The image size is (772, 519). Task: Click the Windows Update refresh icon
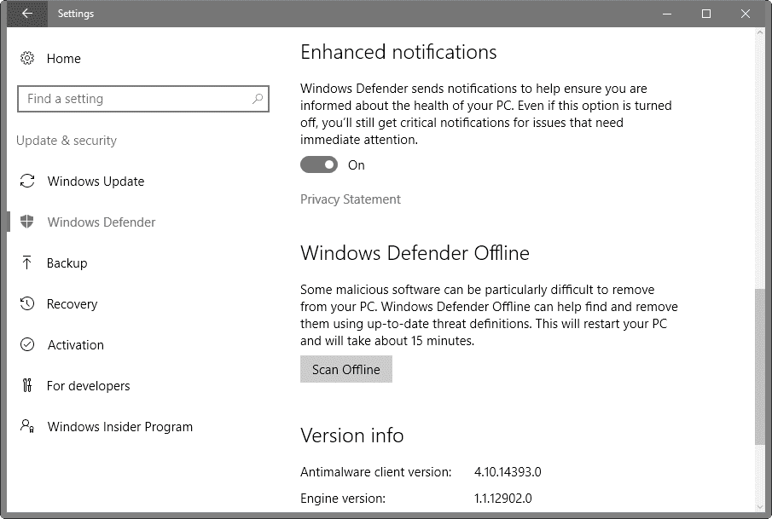click(x=27, y=181)
